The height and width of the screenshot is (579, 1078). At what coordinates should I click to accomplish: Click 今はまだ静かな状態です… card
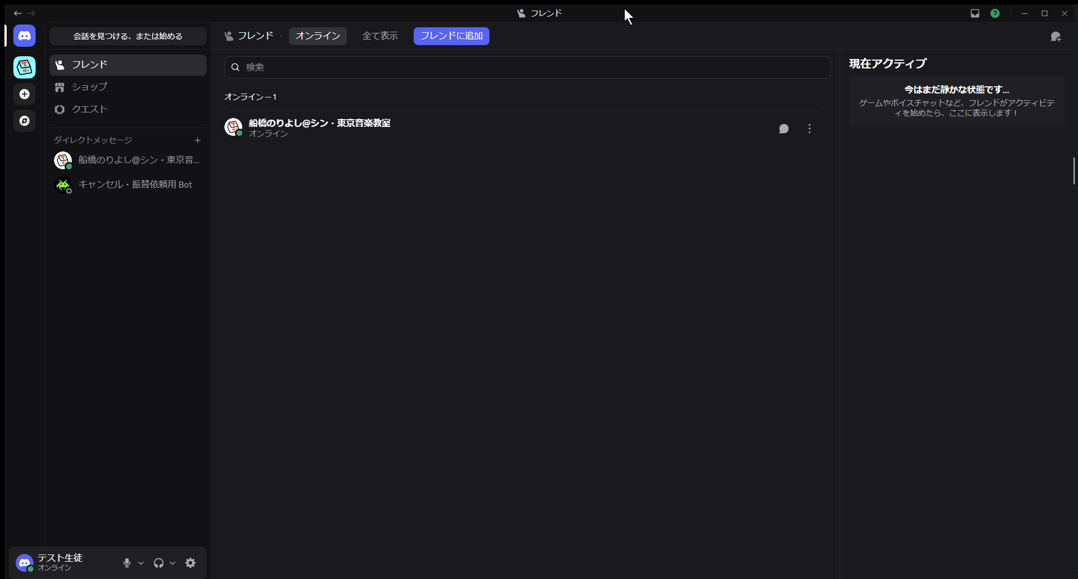tap(957, 101)
